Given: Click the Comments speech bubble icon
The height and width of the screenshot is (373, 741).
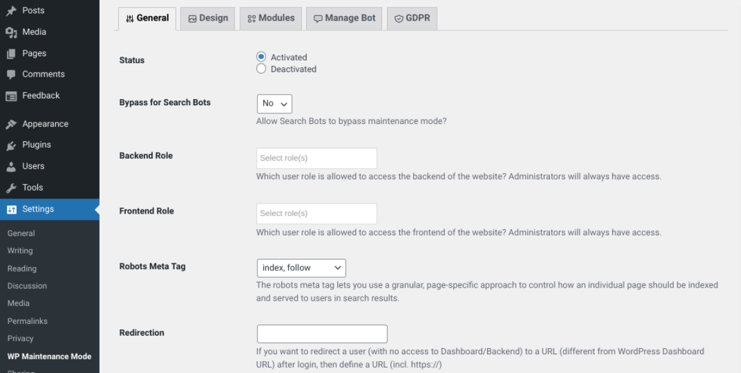Looking at the screenshot, I should [11, 74].
